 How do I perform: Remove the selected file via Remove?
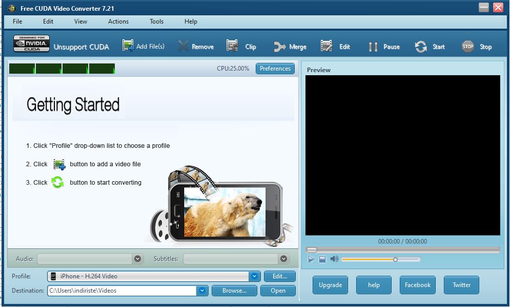click(196, 46)
